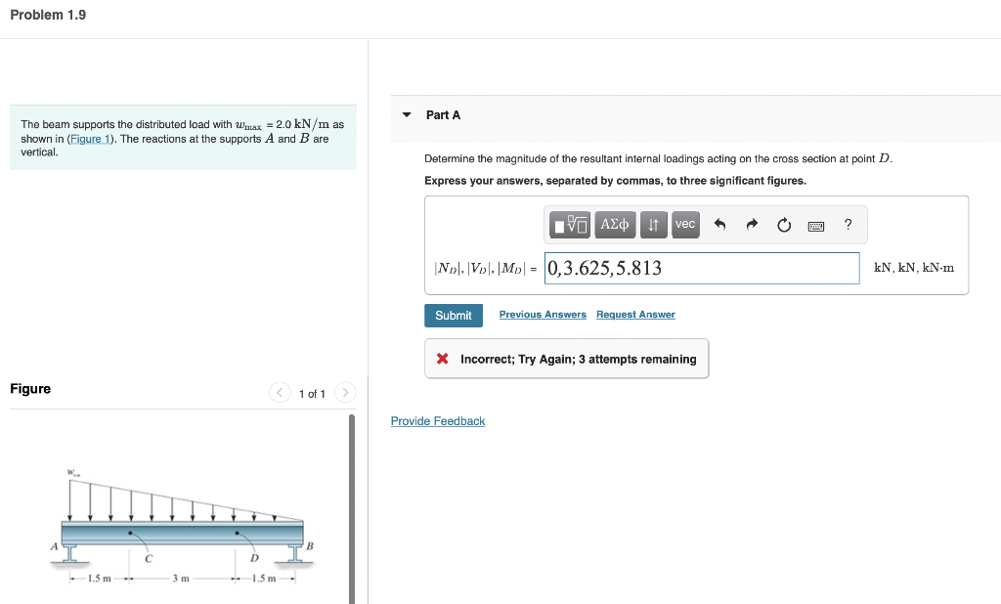Submit the answer
The width and height of the screenshot is (1001, 604).
[x=453, y=315]
